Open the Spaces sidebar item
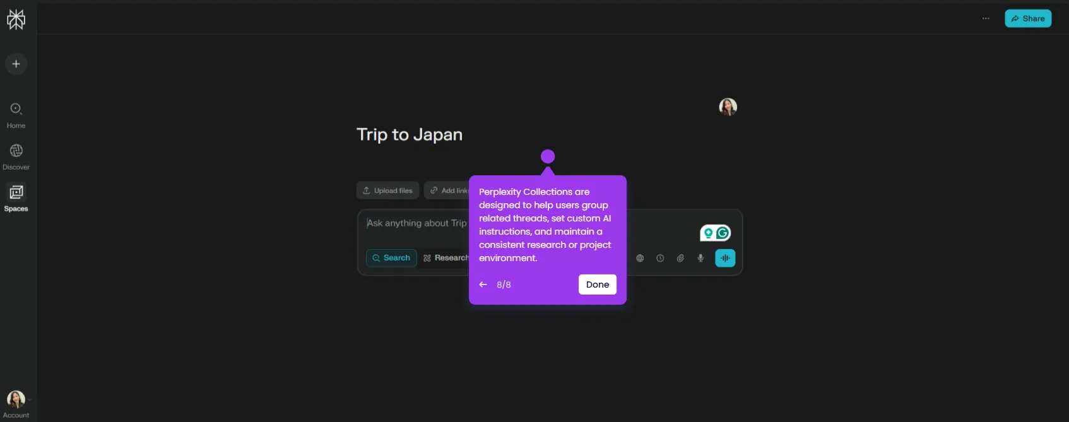Screen dimensions: 1069x422 pyautogui.click(x=16, y=199)
